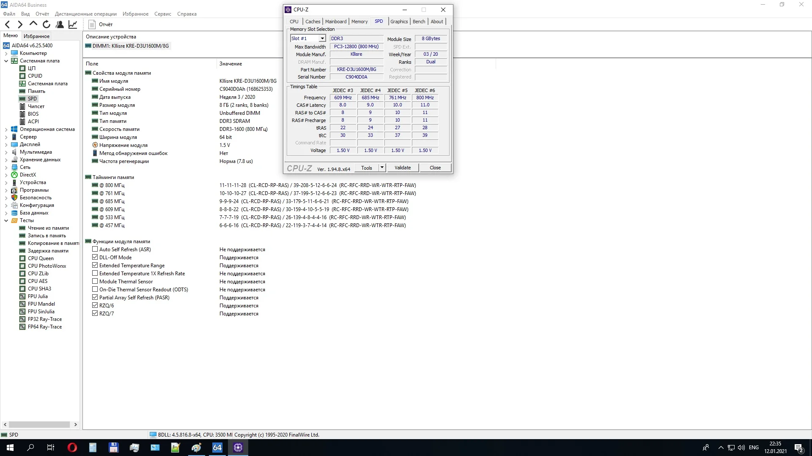Click Opera browser taskbar icon
This screenshot has height=456, width=812.
click(72, 448)
